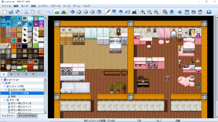Click the Playtest play button icon
The width and height of the screenshot is (218, 122).
[209, 12]
